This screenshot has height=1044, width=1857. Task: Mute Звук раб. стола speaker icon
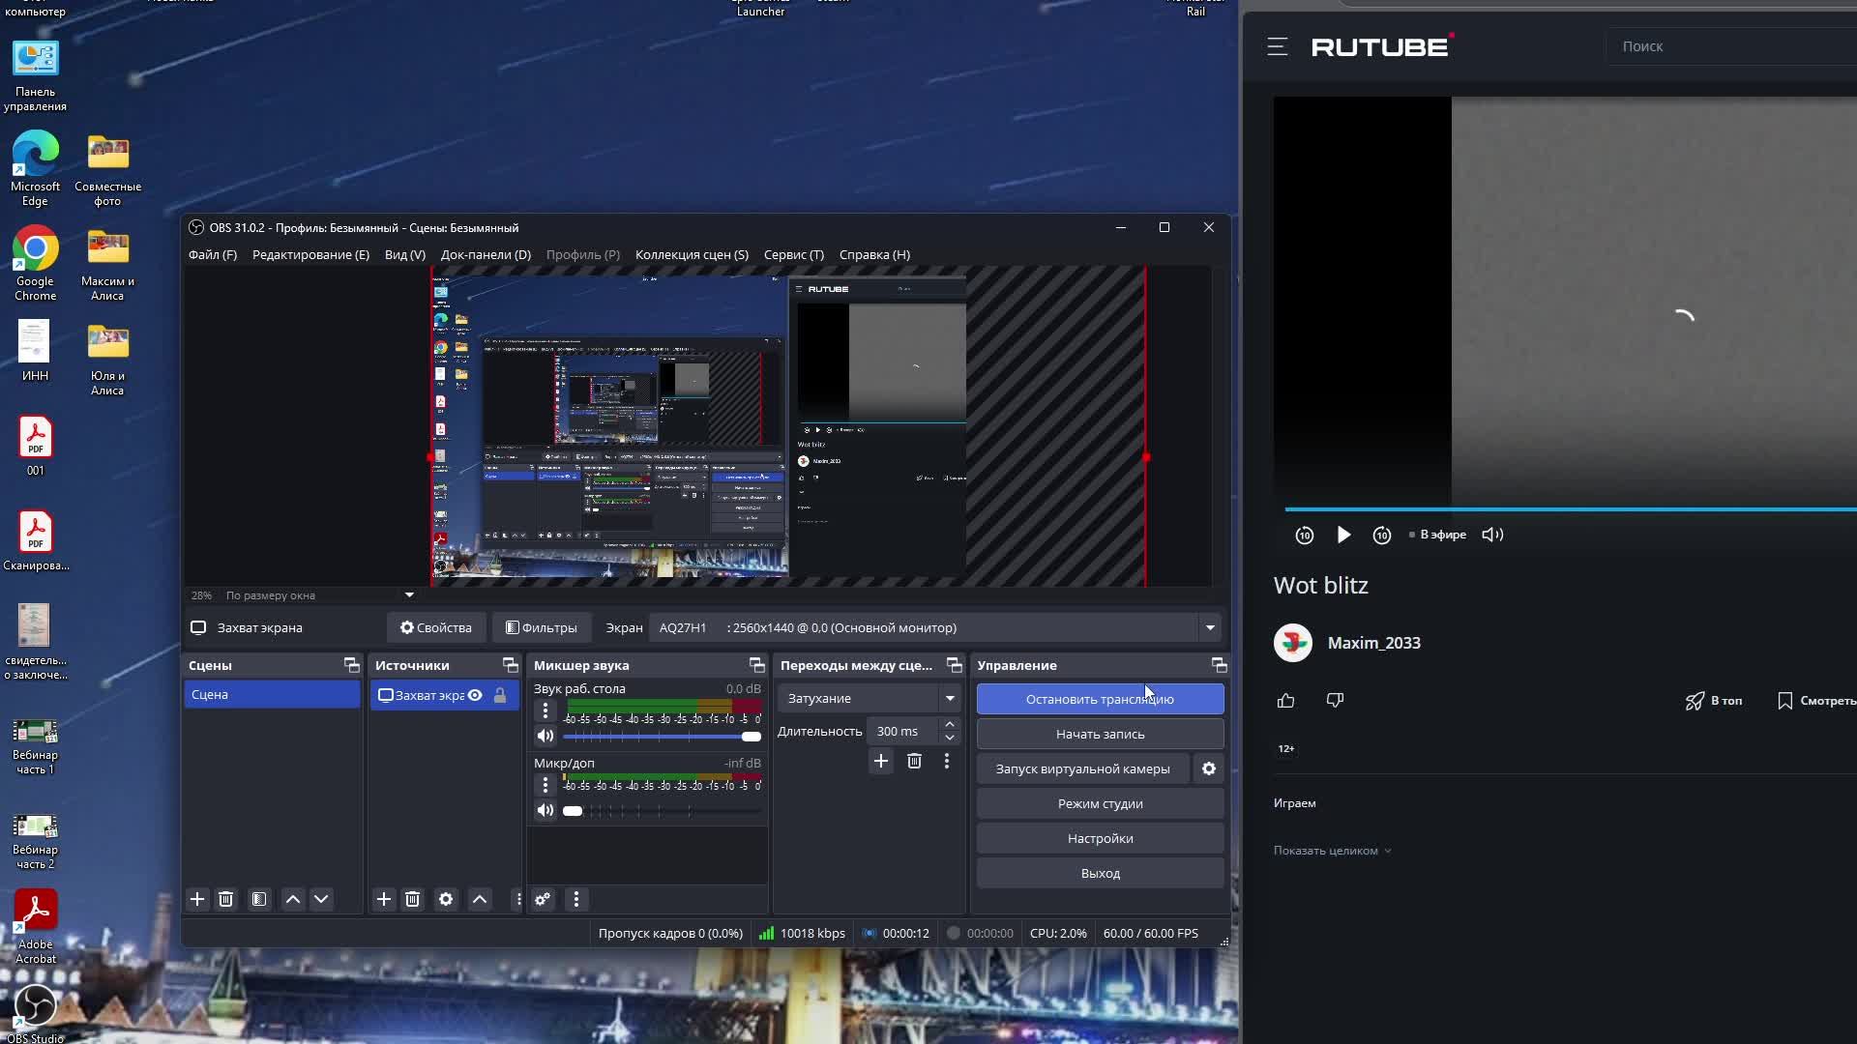click(545, 737)
